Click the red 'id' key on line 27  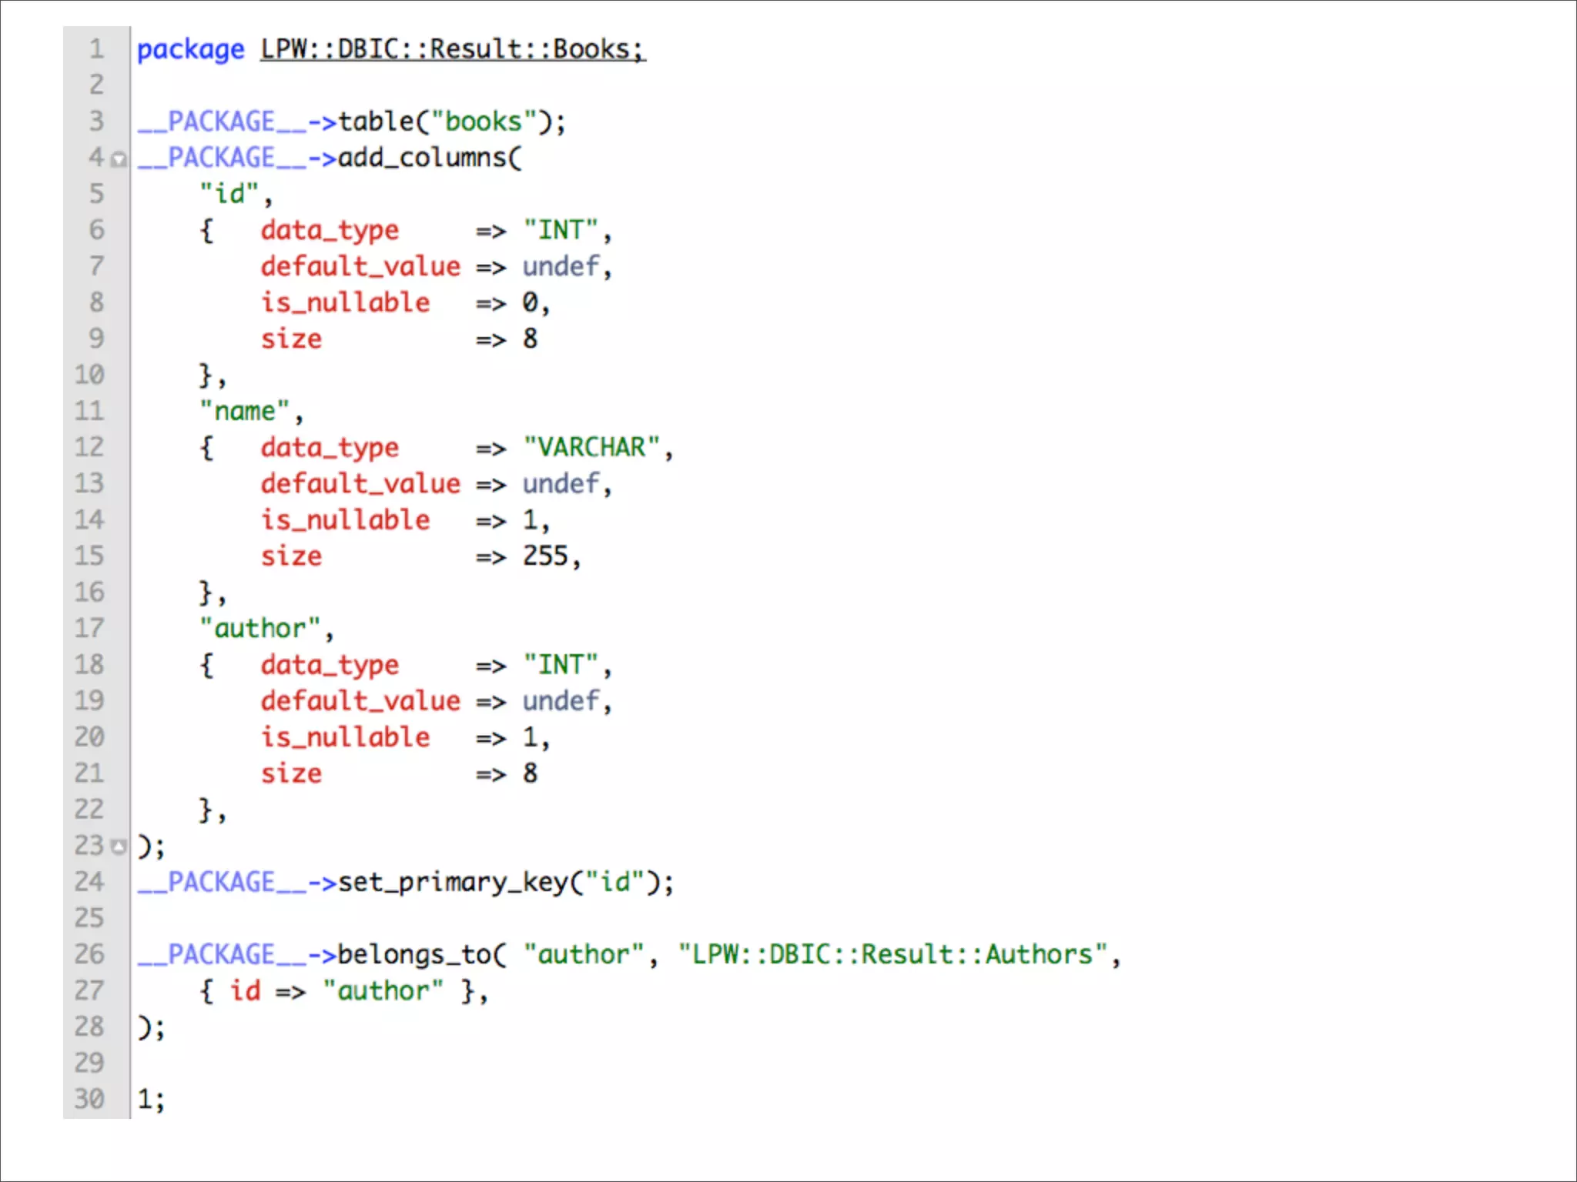[x=245, y=990]
